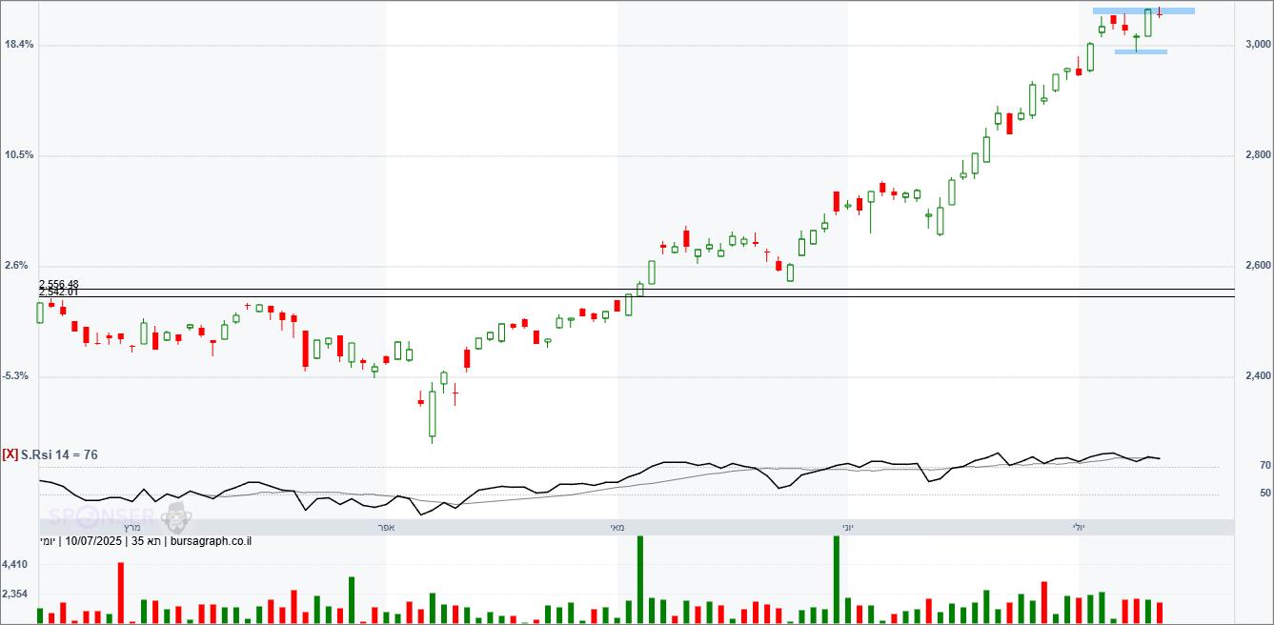The width and height of the screenshot is (1274, 625).
Task: Click the 3,000 price axis label
Action: click(1258, 45)
